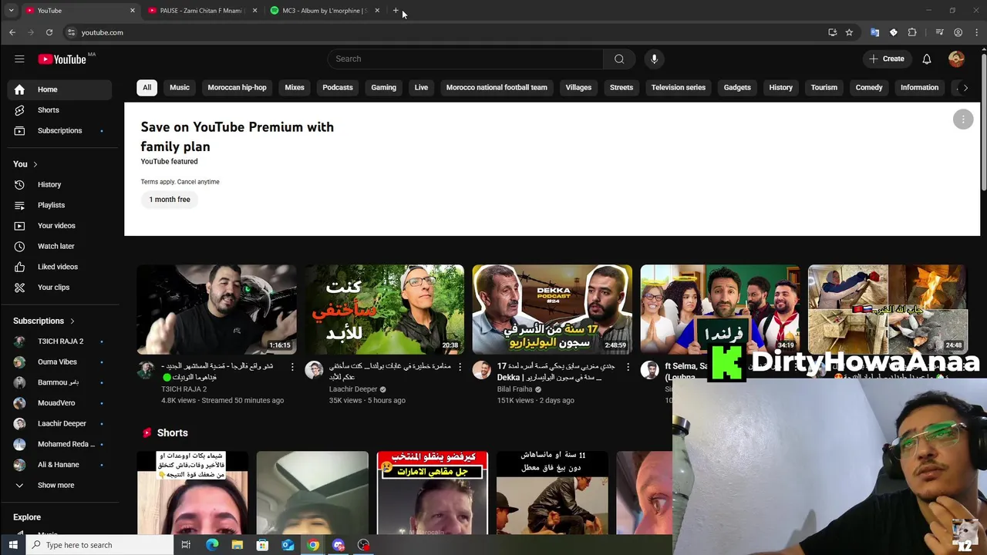Play the 1:16:15 T3ICH RAJA 2 video thumbnail
987x555 pixels.
click(x=217, y=309)
